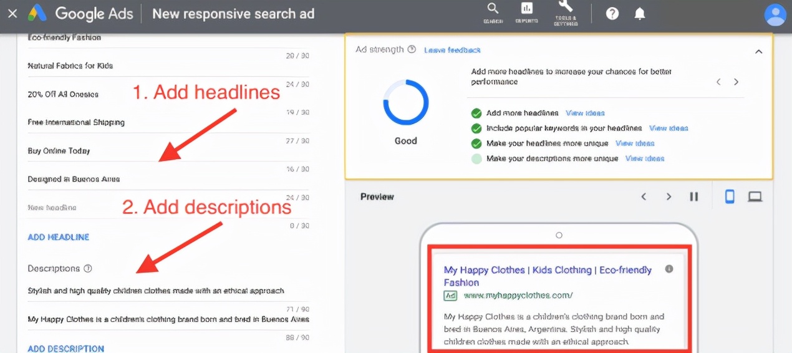The height and width of the screenshot is (353, 792).
Task: Open the notifications bell
Action: tap(640, 13)
